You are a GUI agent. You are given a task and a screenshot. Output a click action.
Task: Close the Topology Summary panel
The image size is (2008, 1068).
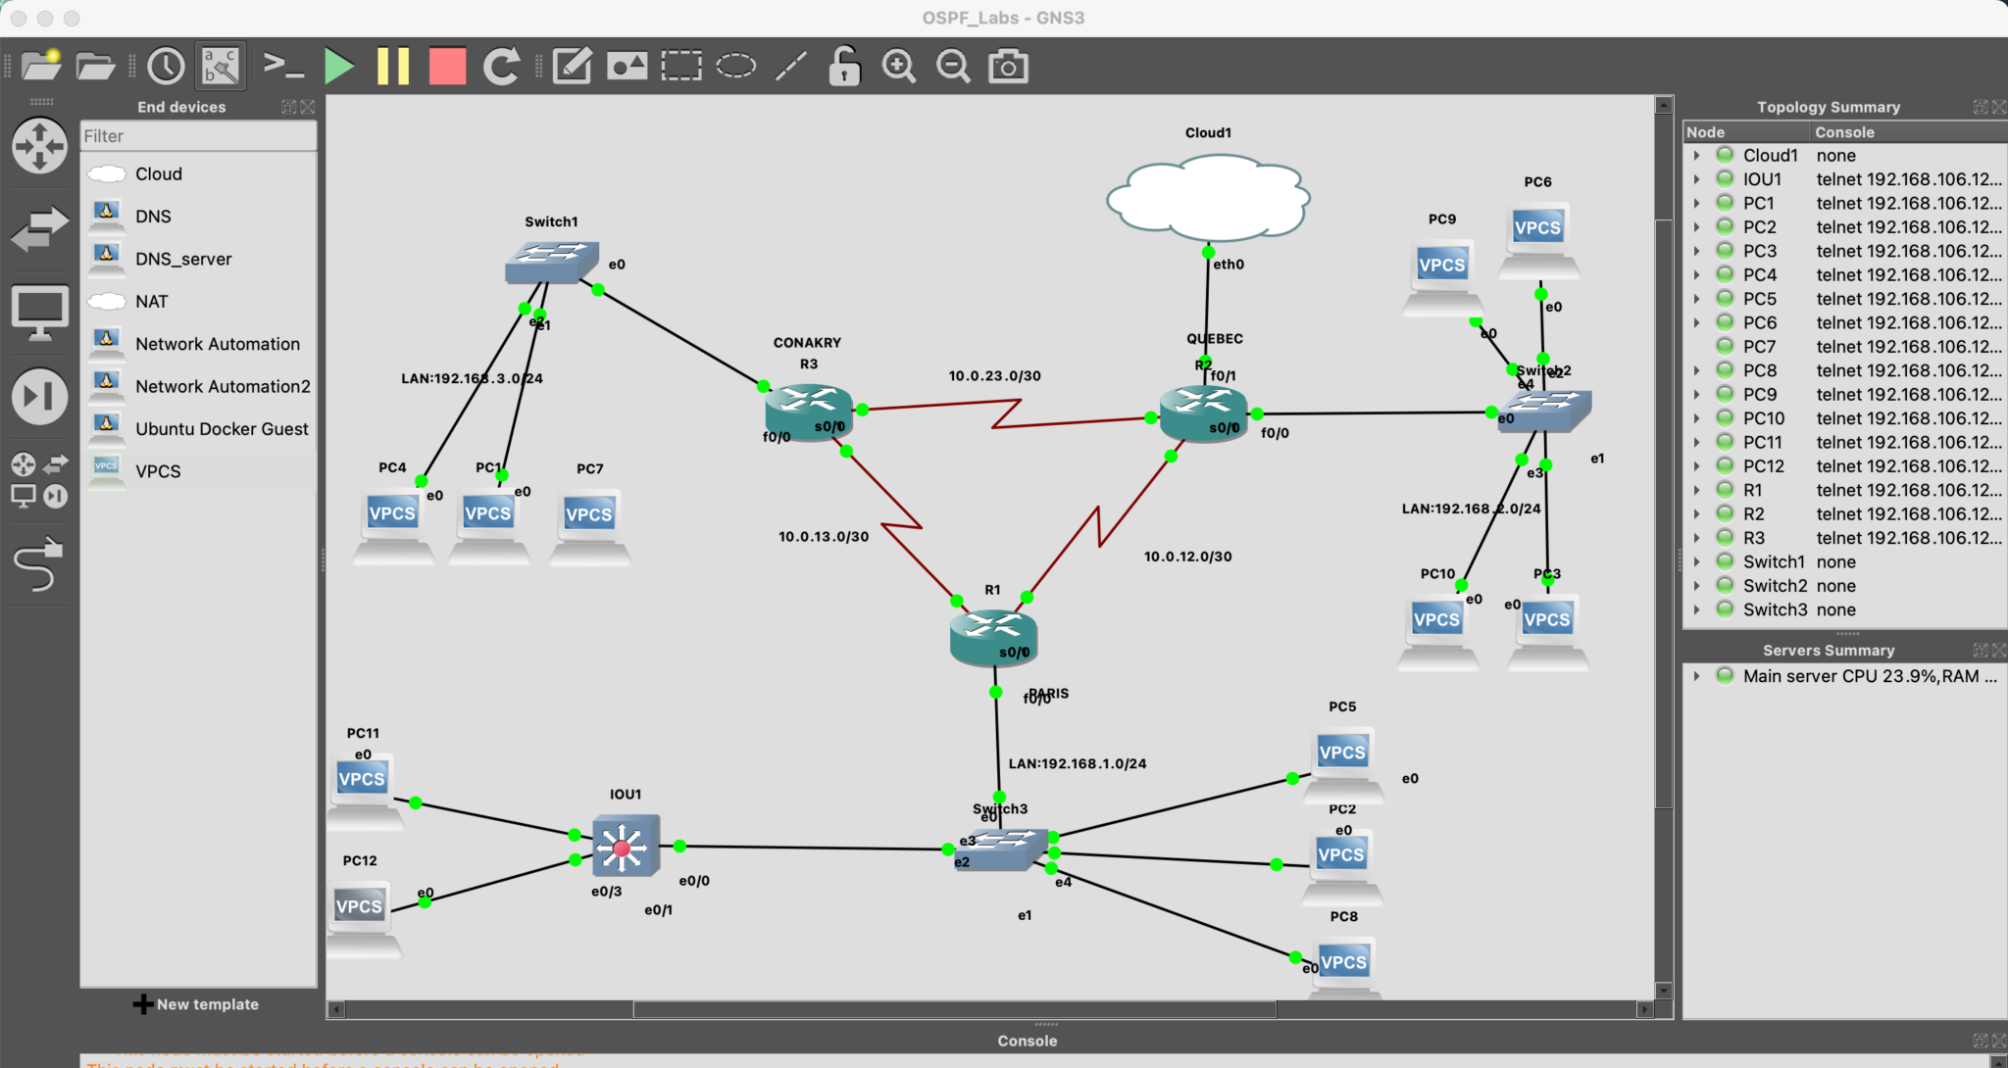coord(1999,107)
